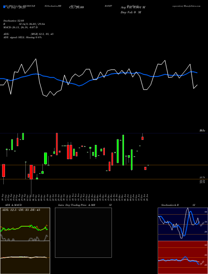Click the blue 12 Day SMA legend square
The height and width of the screenshot is (274, 208).
4,7
